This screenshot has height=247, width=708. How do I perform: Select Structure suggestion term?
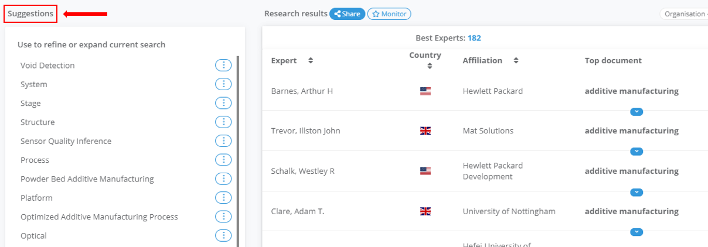[x=38, y=122]
